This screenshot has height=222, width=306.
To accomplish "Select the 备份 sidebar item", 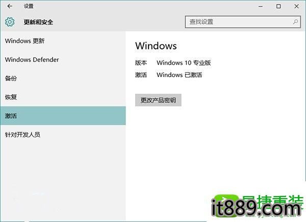I will tap(63, 78).
